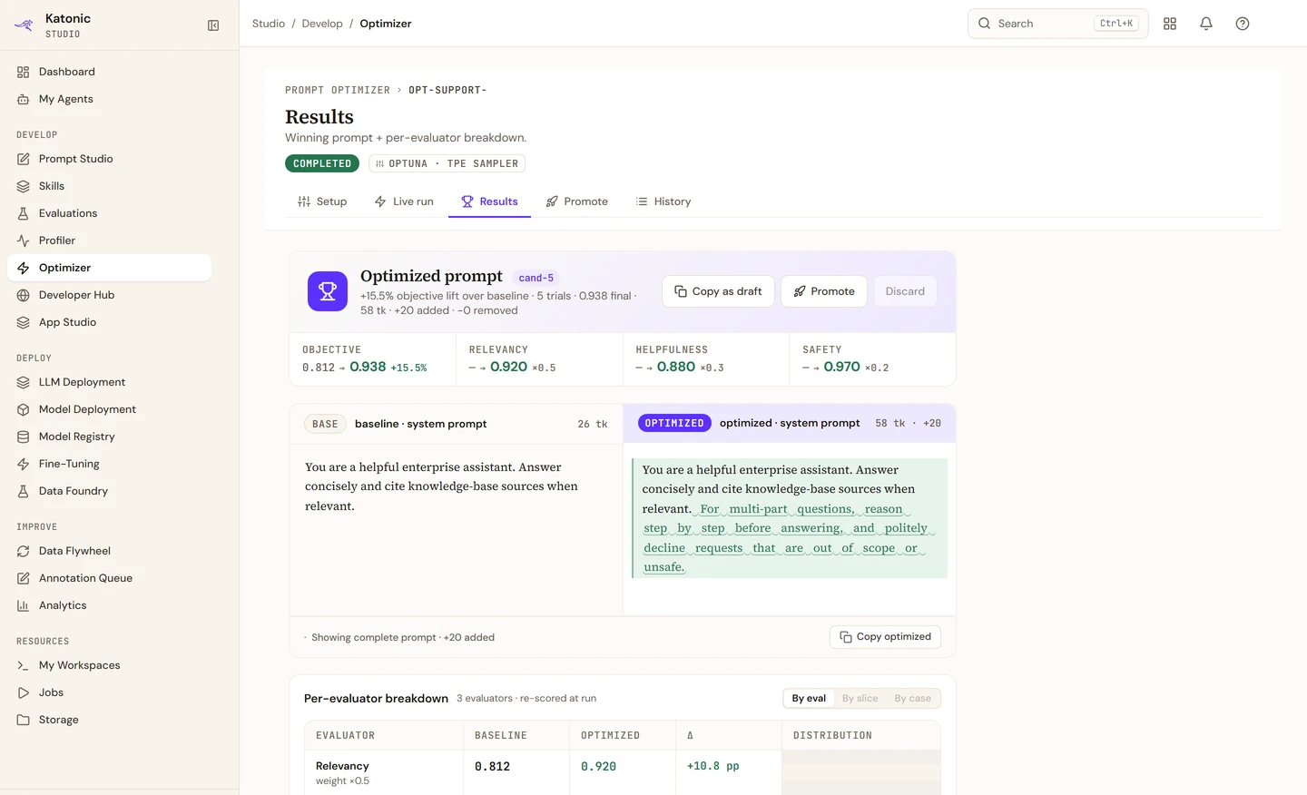Click the +10.8 pp delta value

713,766
